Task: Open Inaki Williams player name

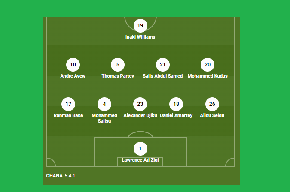Action: point(140,37)
